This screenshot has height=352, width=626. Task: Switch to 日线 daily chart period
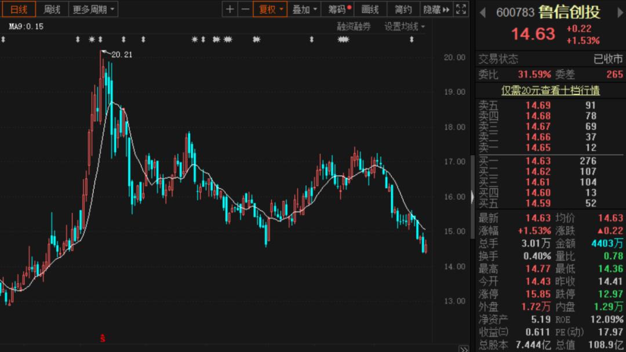pos(19,9)
